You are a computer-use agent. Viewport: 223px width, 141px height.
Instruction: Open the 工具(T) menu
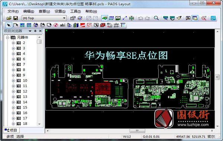(x=75, y=12)
